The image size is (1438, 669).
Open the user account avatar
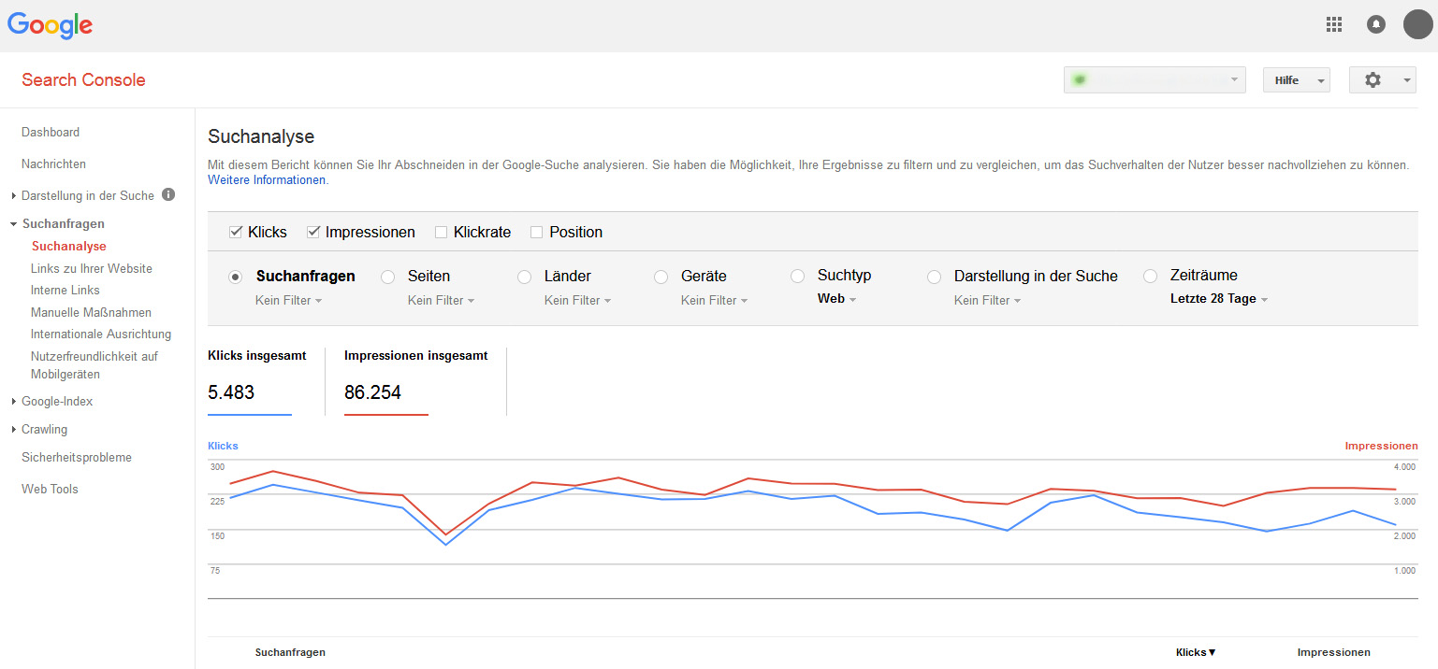(x=1417, y=25)
